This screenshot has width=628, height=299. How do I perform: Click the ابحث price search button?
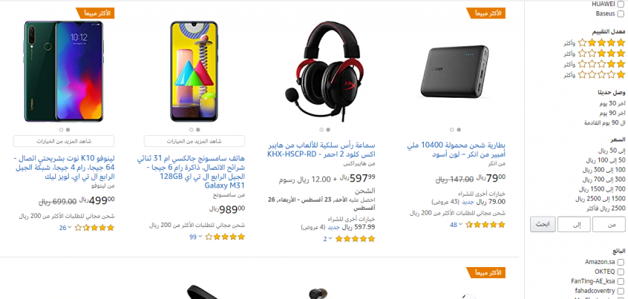pos(543,225)
